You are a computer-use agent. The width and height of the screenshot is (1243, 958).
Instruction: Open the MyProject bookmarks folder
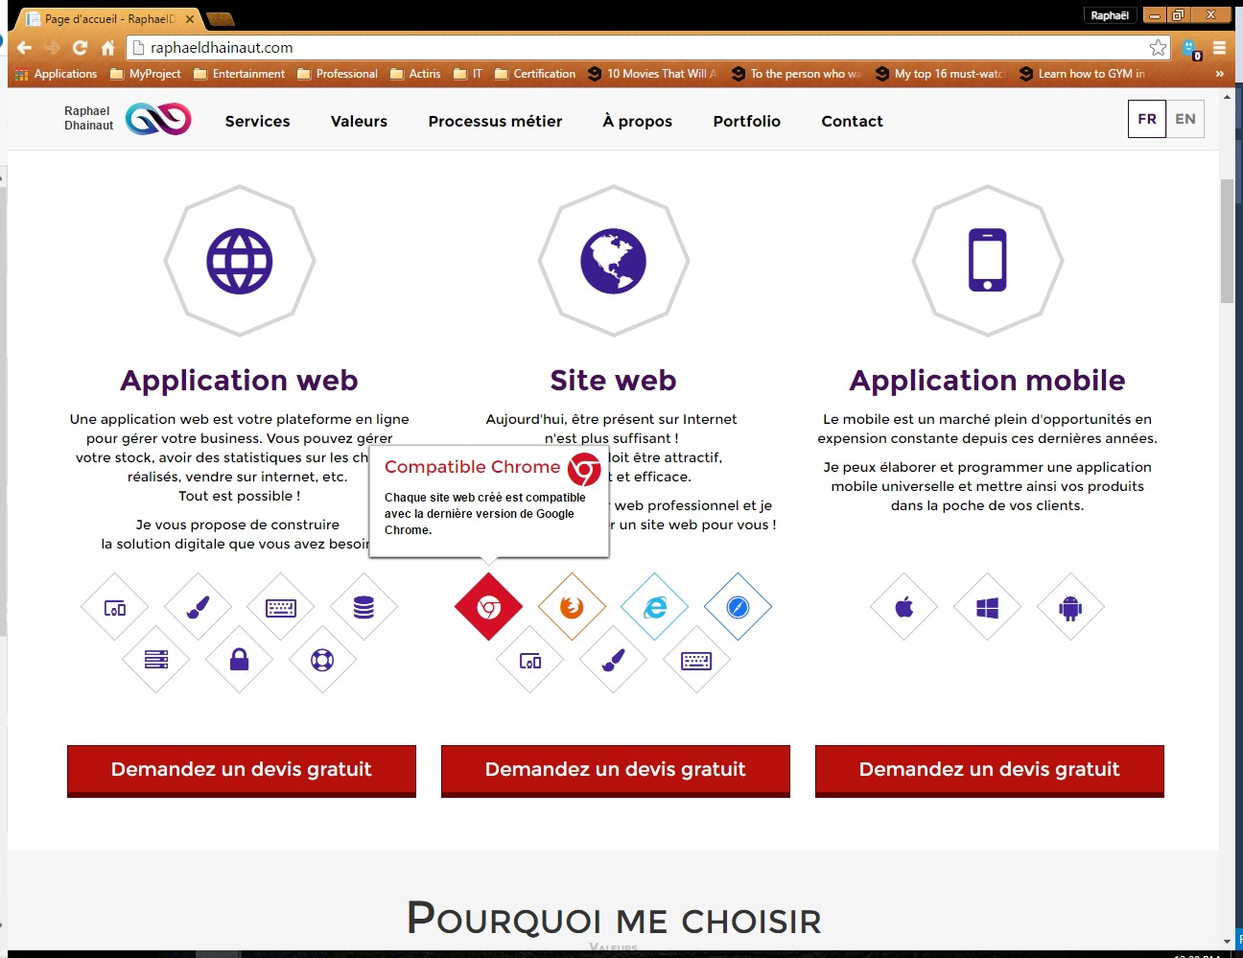click(146, 74)
